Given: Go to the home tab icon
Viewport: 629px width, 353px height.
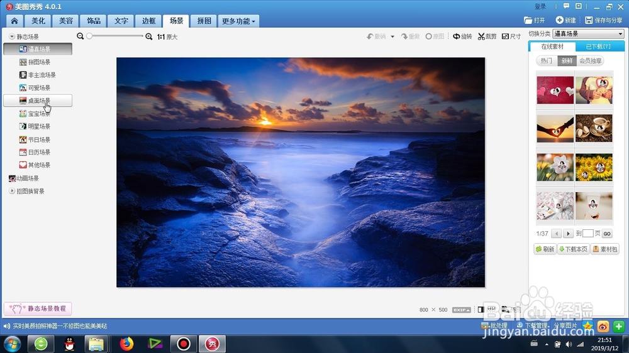Looking at the screenshot, I should 14,21.
